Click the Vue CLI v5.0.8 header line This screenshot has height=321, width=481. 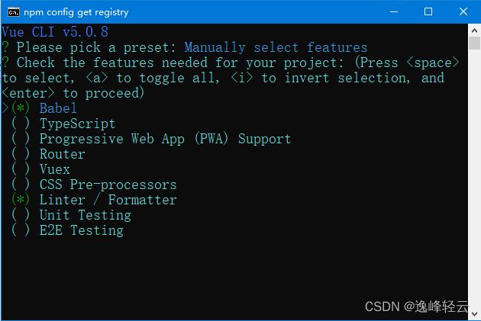pyautogui.click(x=55, y=32)
